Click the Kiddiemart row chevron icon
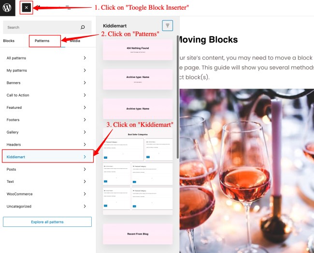The height and width of the screenshot is (253, 314). point(85,157)
